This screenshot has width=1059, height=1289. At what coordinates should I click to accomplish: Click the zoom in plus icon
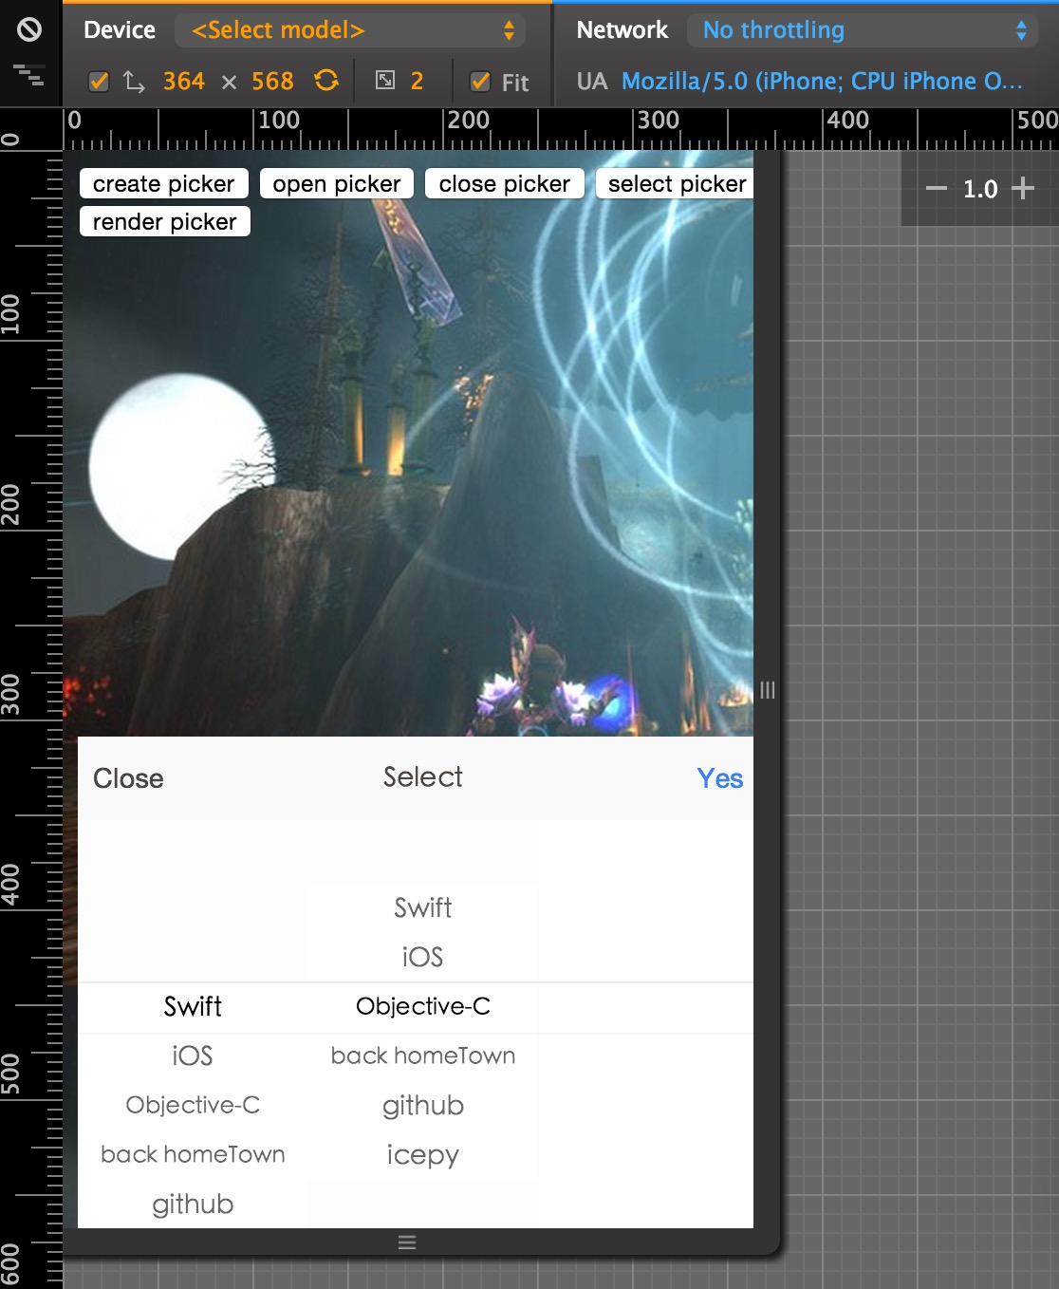(1024, 189)
